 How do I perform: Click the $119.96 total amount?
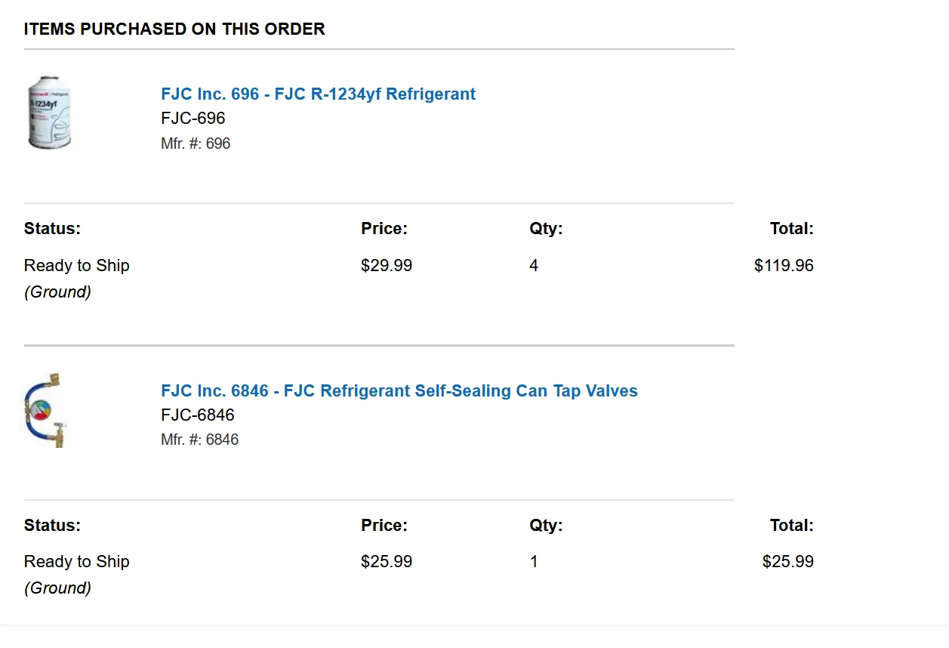[x=784, y=266]
